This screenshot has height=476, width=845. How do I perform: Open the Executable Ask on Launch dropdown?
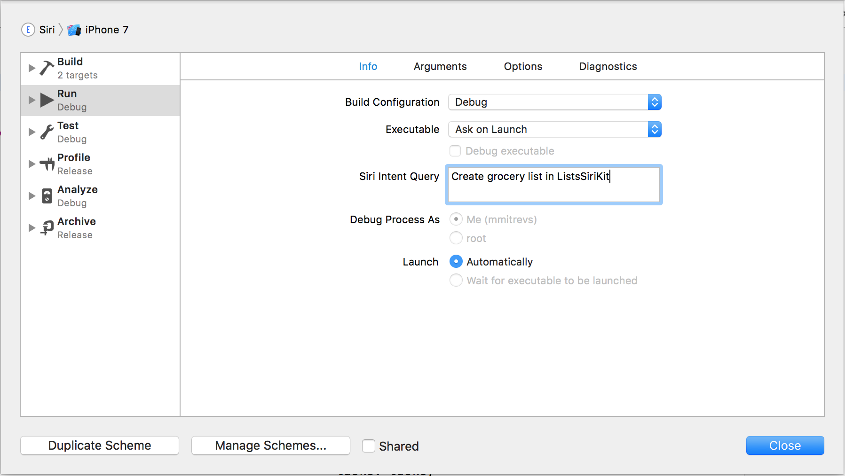[x=555, y=129]
